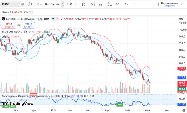Screen dimensions: 187x113
Task: Select the 30м timeframe
Action: (46, 4)
